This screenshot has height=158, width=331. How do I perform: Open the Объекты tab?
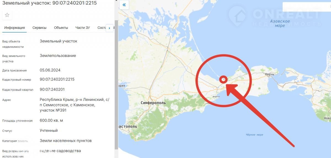pos(61,28)
